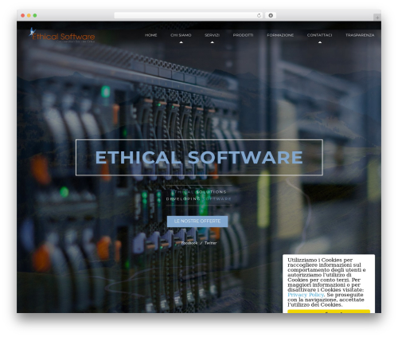This screenshot has height=337, width=398.
Task: Open a new tab with the plus button
Action: coord(377,18)
